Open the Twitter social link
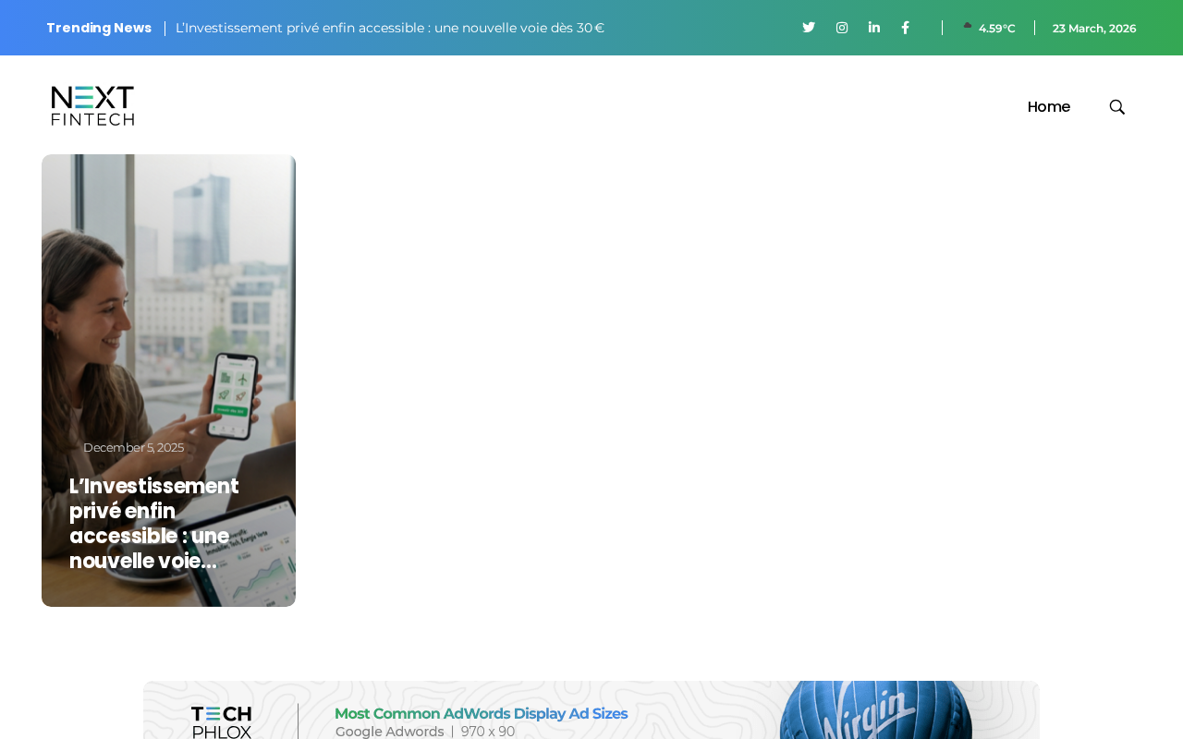Viewport: 1183px width, 739px height. tap(809, 28)
